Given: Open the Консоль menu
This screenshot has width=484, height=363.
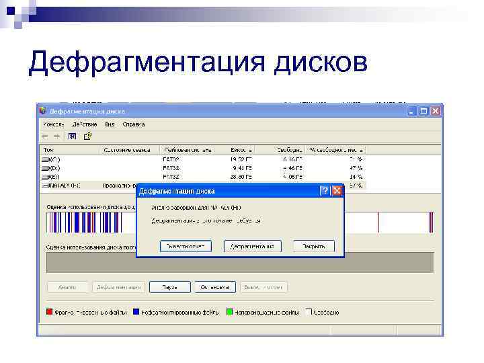Looking at the screenshot, I should pyautogui.click(x=54, y=124).
